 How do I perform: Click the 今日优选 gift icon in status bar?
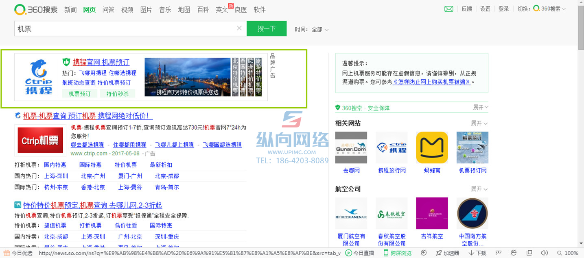[x=7, y=253]
